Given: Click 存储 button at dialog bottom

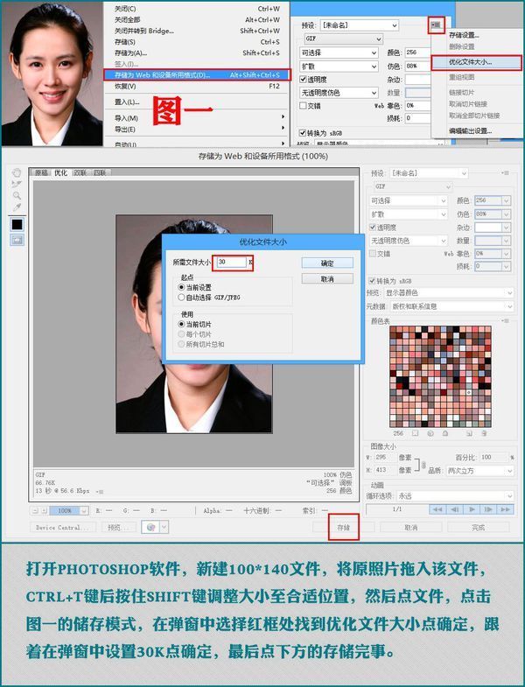Looking at the screenshot, I should click(344, 527).
